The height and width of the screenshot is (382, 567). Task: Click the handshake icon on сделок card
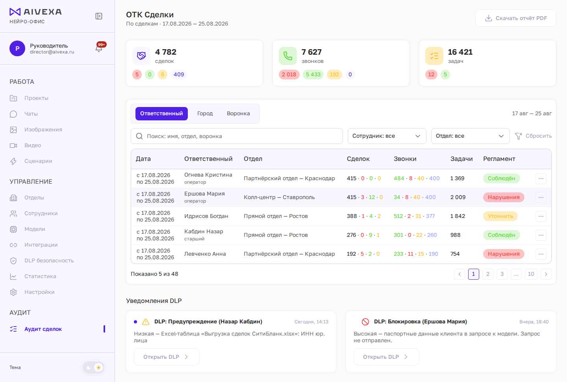141,56
